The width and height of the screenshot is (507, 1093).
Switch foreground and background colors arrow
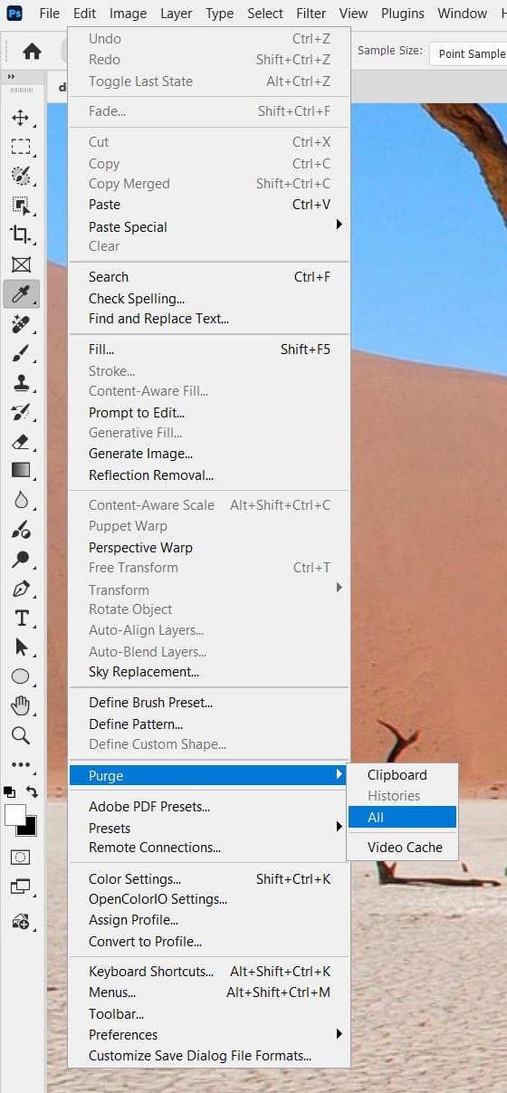click(x=33, y=791)
